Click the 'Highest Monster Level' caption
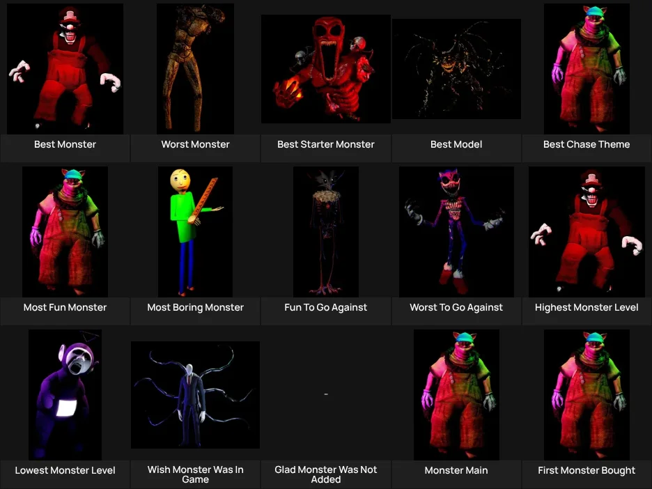Viewport: 652px width, 489px height. pos(587,307)
